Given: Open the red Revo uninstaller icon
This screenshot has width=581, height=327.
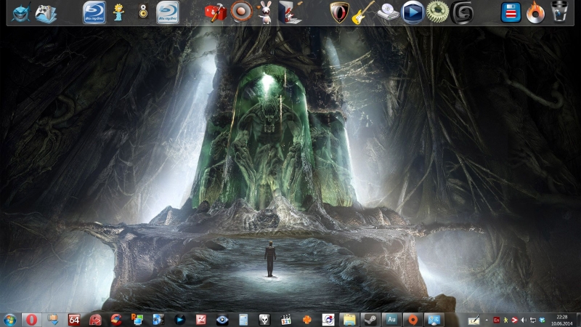Looking at the screenshot, I should point(95,320).
